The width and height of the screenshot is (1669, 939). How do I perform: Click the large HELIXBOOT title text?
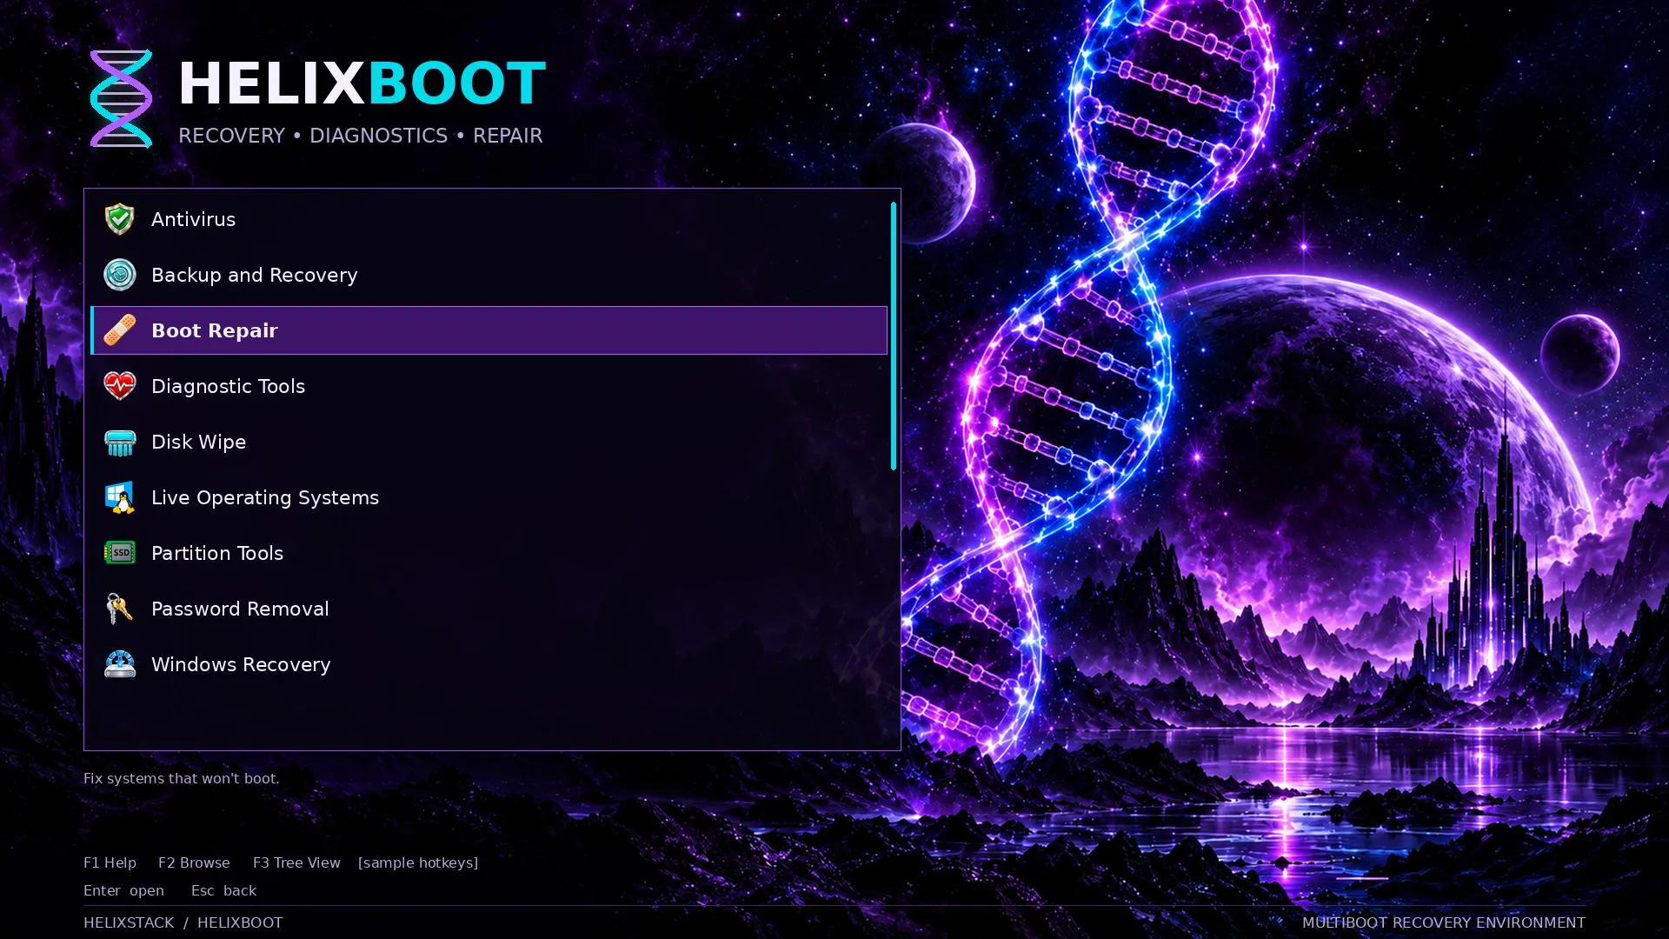(x=362, y=83)
